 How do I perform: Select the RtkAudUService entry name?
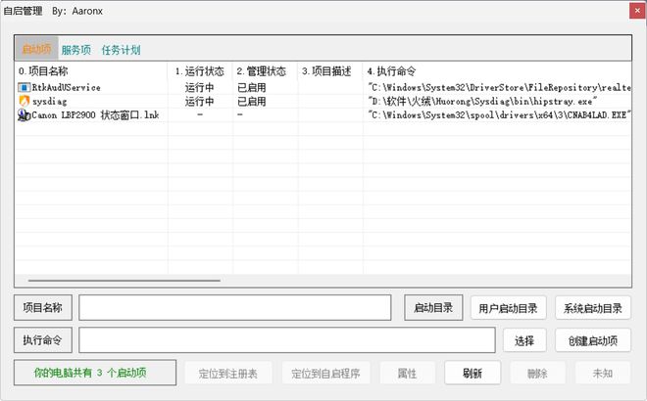(67, 87)
